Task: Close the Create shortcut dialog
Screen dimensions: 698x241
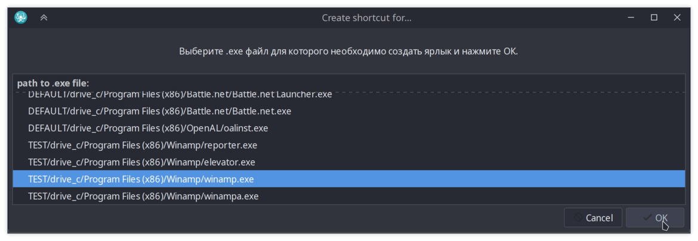Action: [x=677, y=18]
